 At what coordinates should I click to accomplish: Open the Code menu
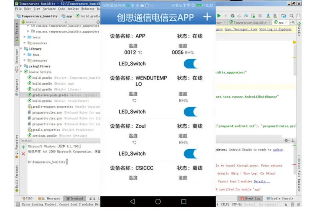tap(62, 9)
